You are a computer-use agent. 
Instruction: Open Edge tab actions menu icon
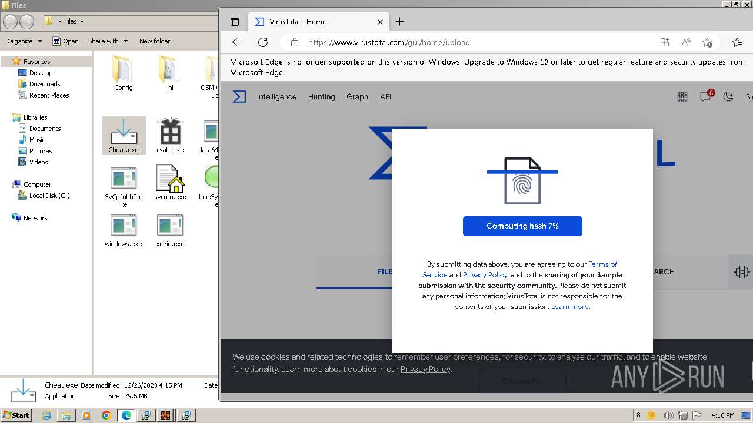click(x=235, y=22)
